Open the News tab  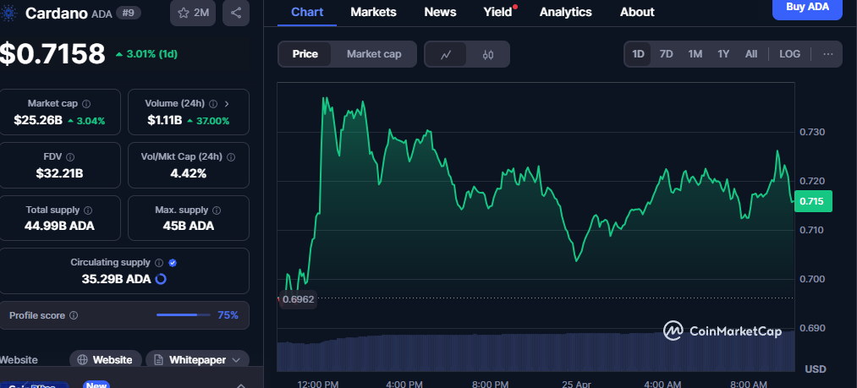pyautogui.click(x=440, y=12)
